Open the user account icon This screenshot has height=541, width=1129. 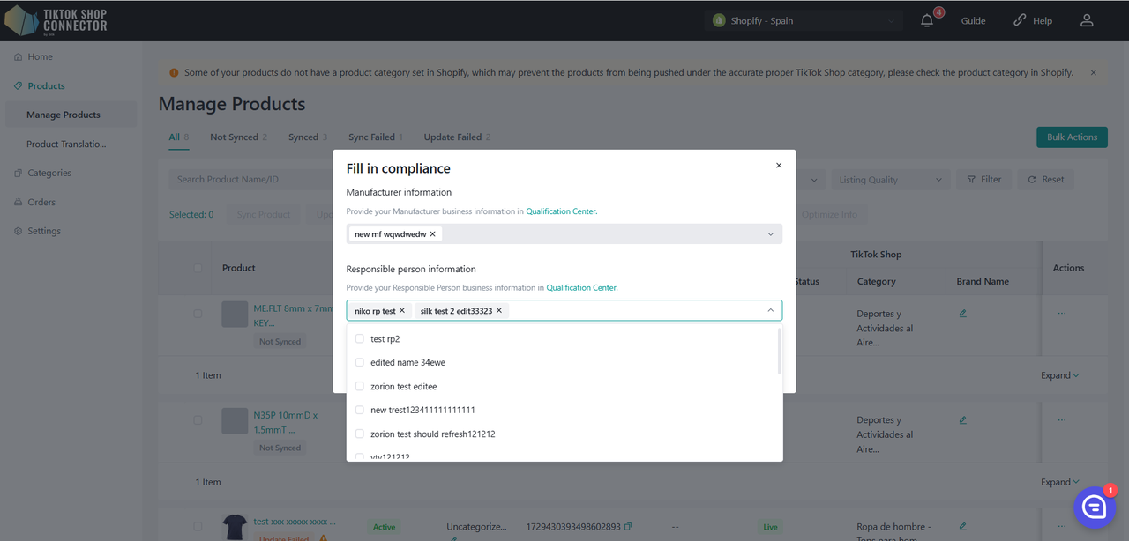(x=1087, y=20)
